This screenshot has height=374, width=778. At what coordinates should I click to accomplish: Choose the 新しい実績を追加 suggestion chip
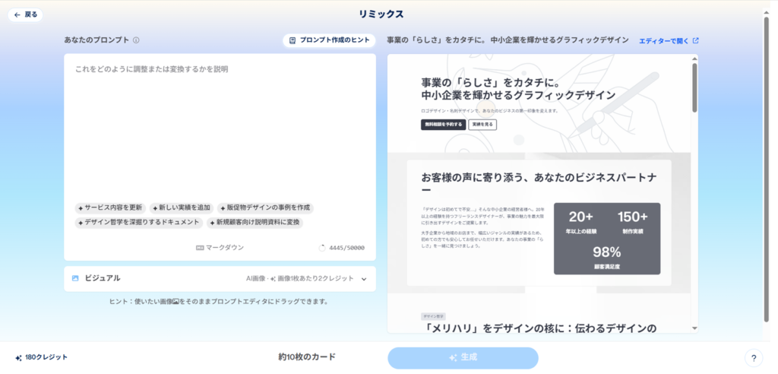181,208
